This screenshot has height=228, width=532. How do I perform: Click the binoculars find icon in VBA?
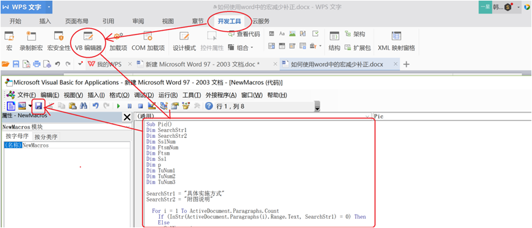tap(83, 106)
